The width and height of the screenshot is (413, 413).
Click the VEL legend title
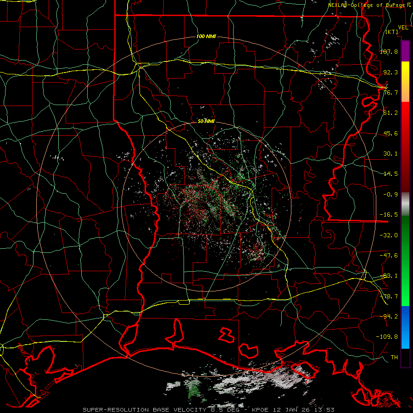click(403, 28)
